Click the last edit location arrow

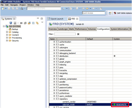(x=83, y=8)
